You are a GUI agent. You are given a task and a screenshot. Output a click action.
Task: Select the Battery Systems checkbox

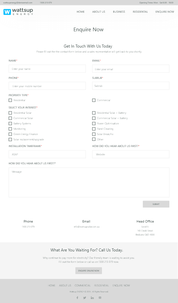tap(10, 123)
